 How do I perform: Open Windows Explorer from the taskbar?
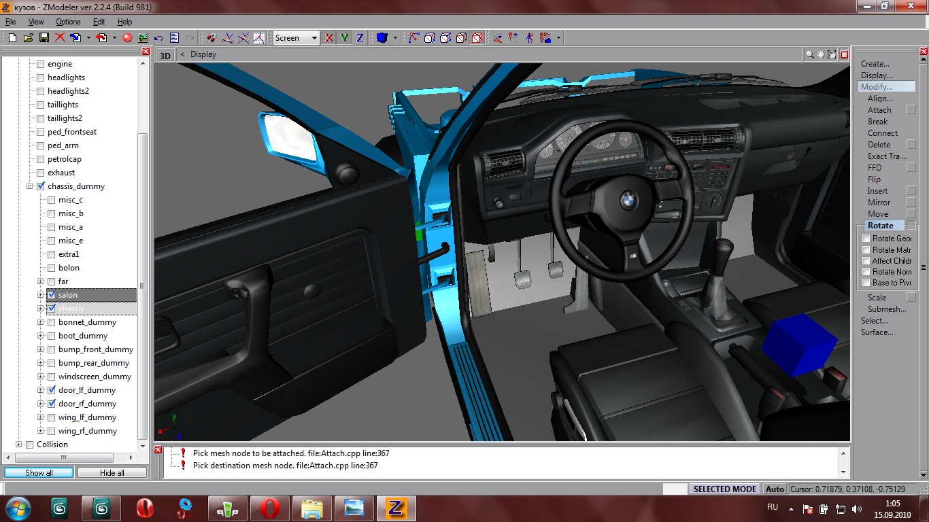point(312,508)
